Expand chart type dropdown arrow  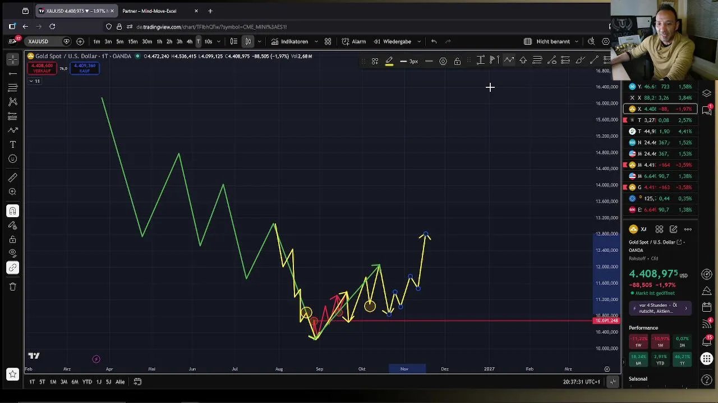[259, 41]
